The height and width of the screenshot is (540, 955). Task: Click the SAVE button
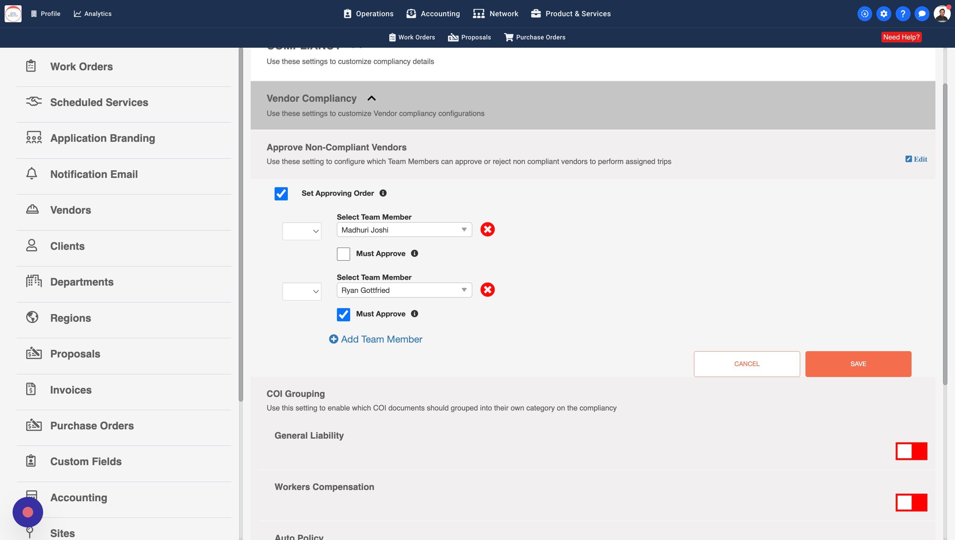(x=858, y=364)
